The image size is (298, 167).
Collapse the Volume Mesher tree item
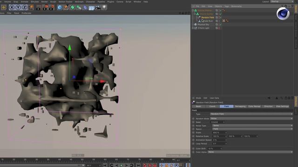[x=193, y=10]
